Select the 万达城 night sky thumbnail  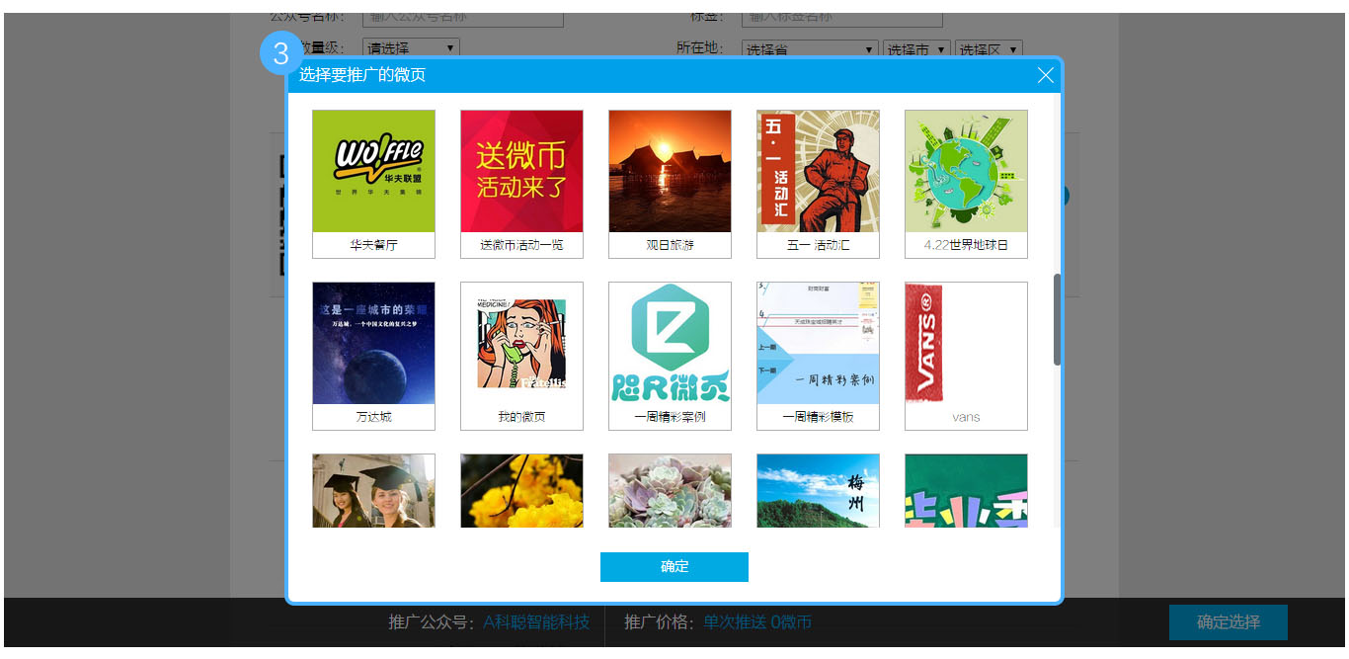[x=373, y=344]
